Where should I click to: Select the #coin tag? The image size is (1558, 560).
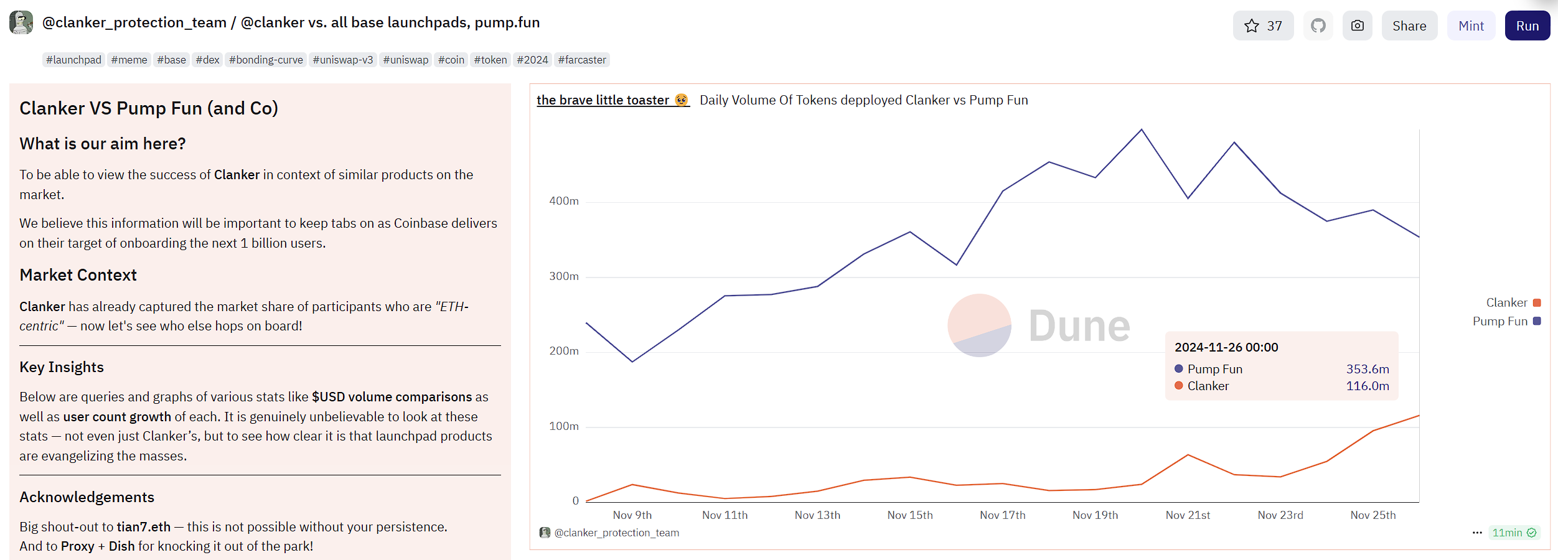tap(451, 60)
